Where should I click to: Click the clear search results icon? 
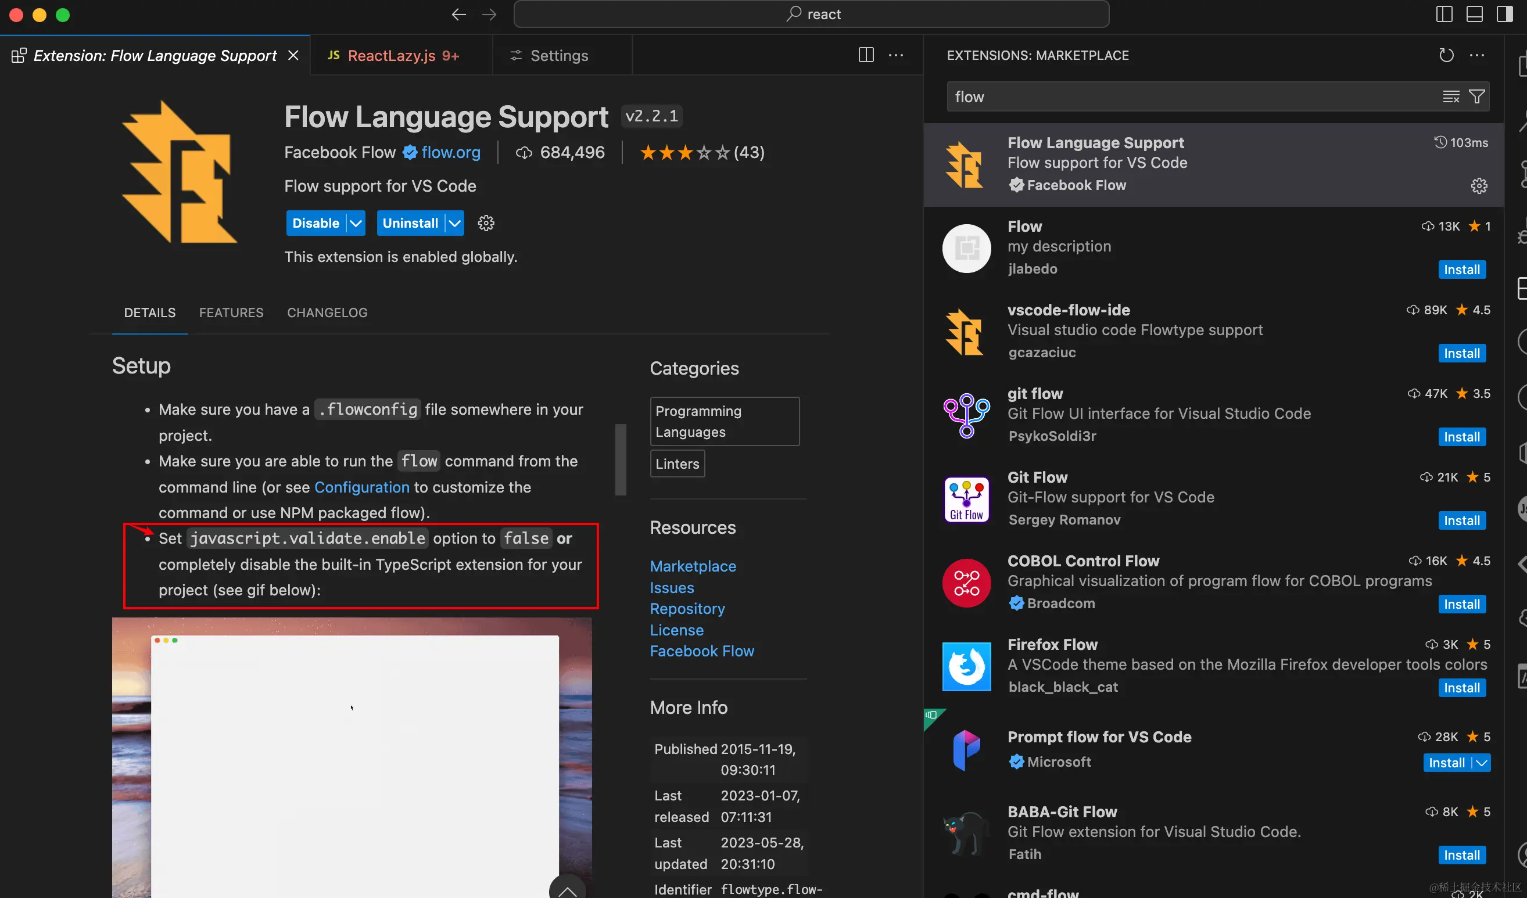pyautogui.click(x=1451, y=97)
